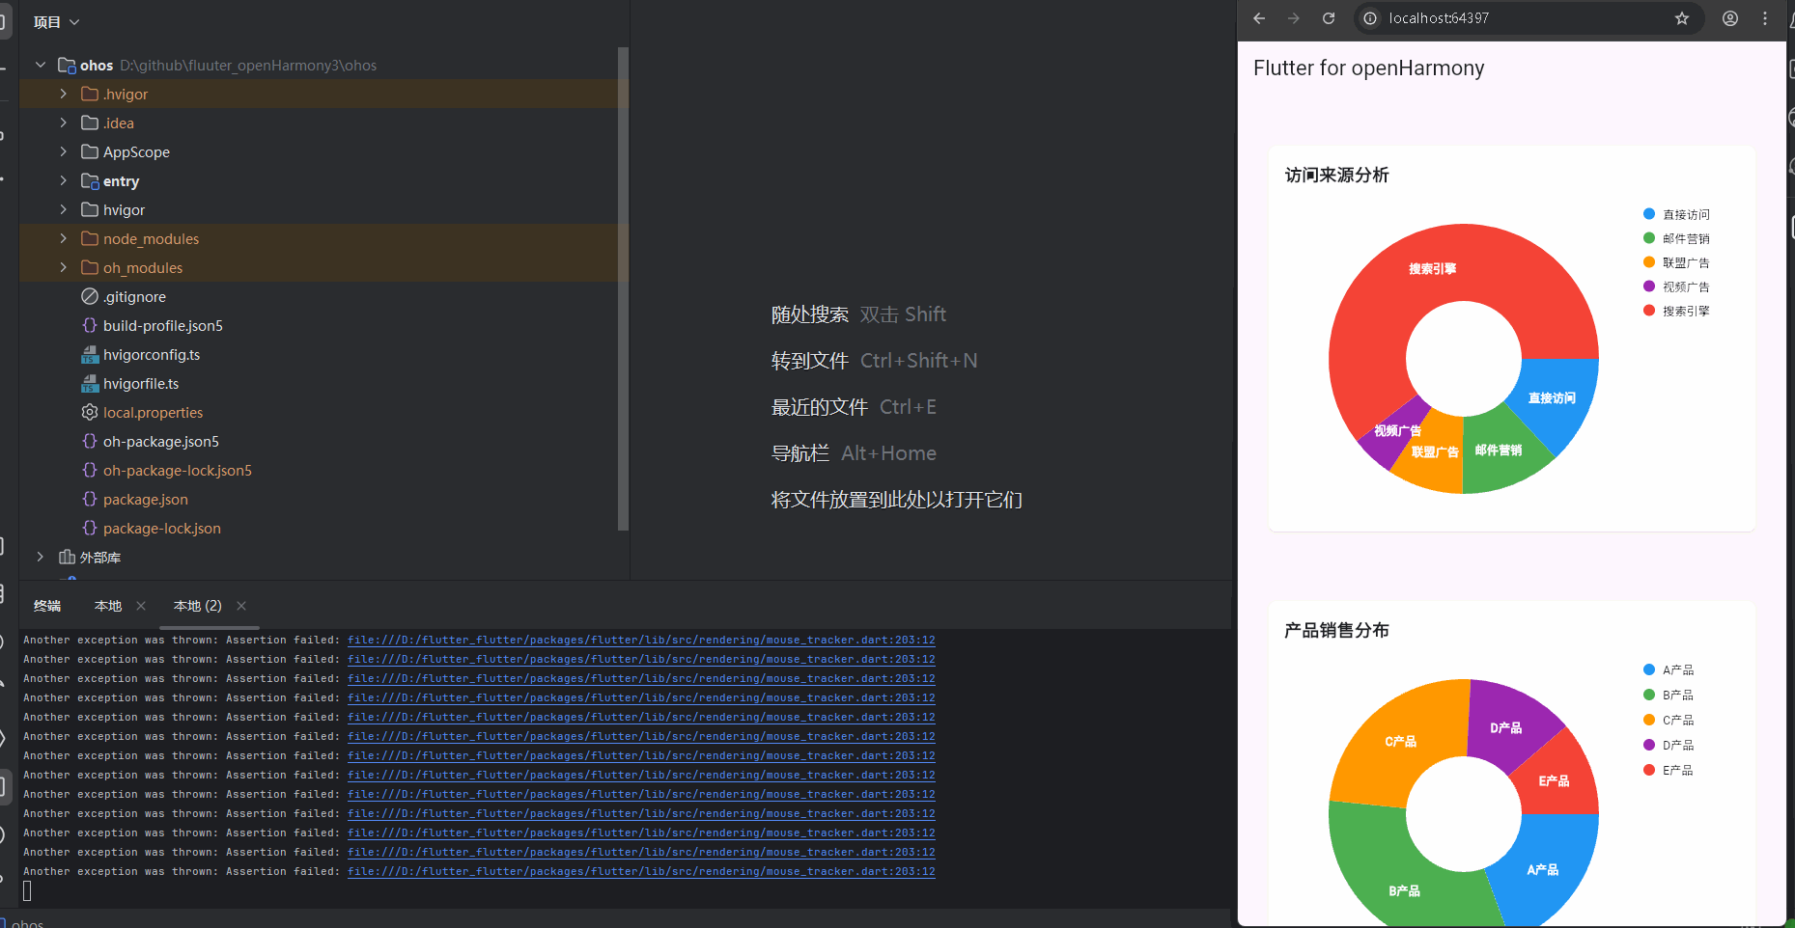This screenshot has height=928, width=1795.
Task: Open Chrome's three-dot menu
Action: (1766, 17)
